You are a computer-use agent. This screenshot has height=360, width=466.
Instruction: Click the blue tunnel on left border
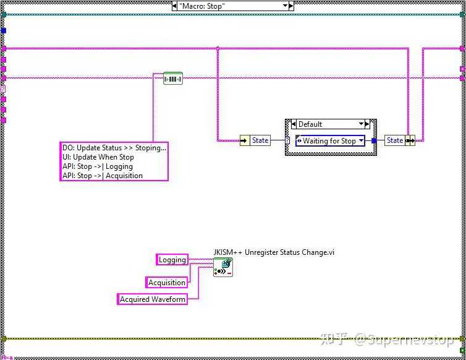3,30
